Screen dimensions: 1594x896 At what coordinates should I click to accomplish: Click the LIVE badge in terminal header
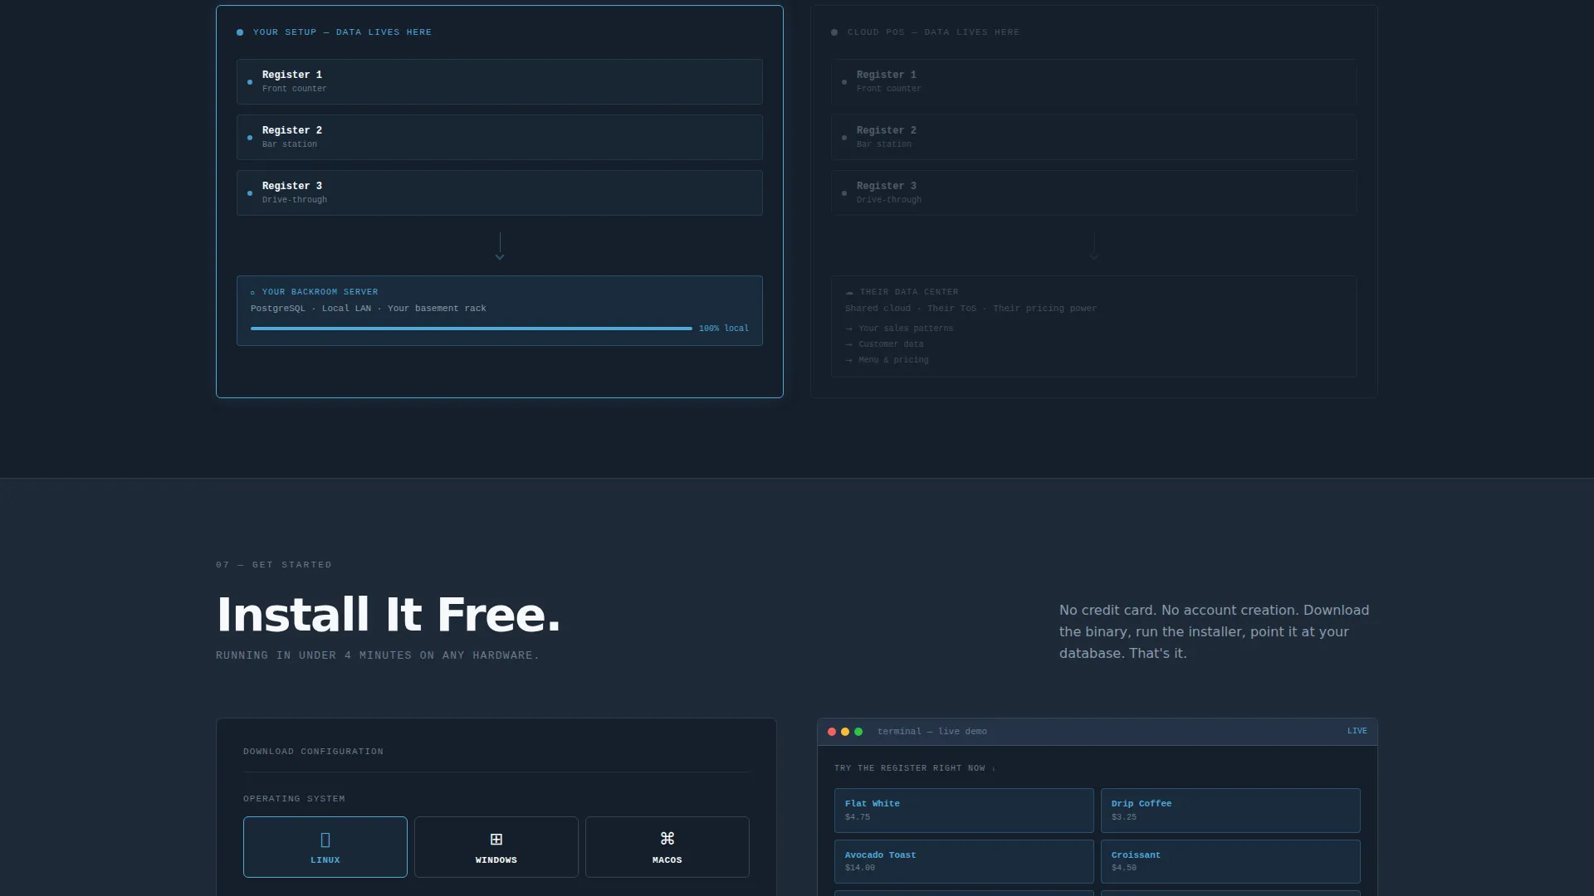1357,731
